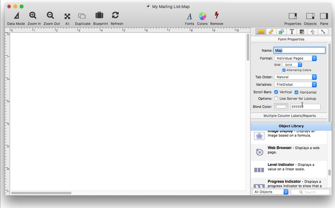Click the Progress Indicator object icon
Screen dimensions: 335x208
pos(259,186)
